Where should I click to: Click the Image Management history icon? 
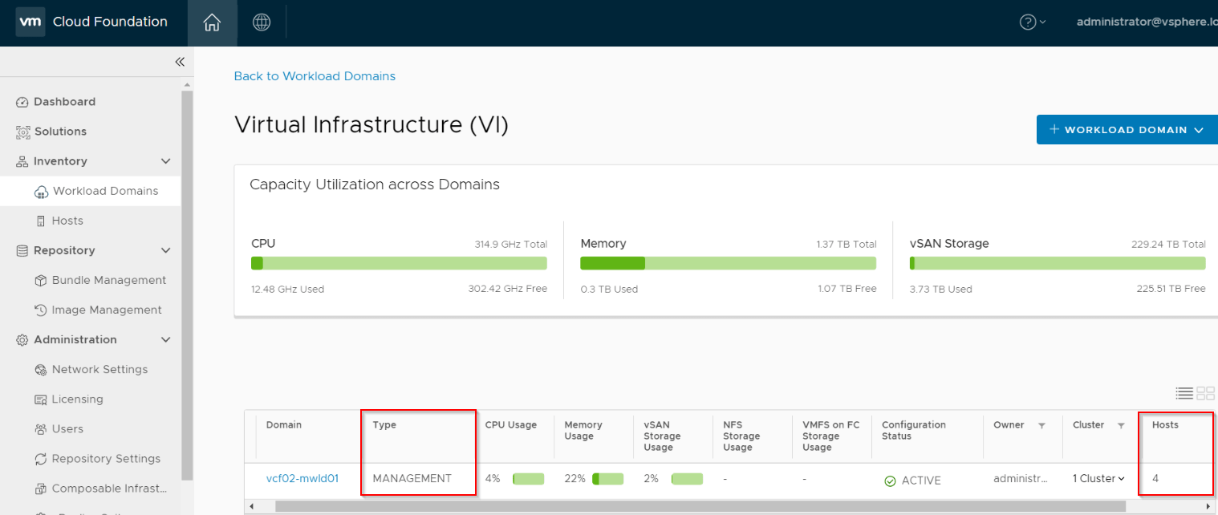[41, 310]
